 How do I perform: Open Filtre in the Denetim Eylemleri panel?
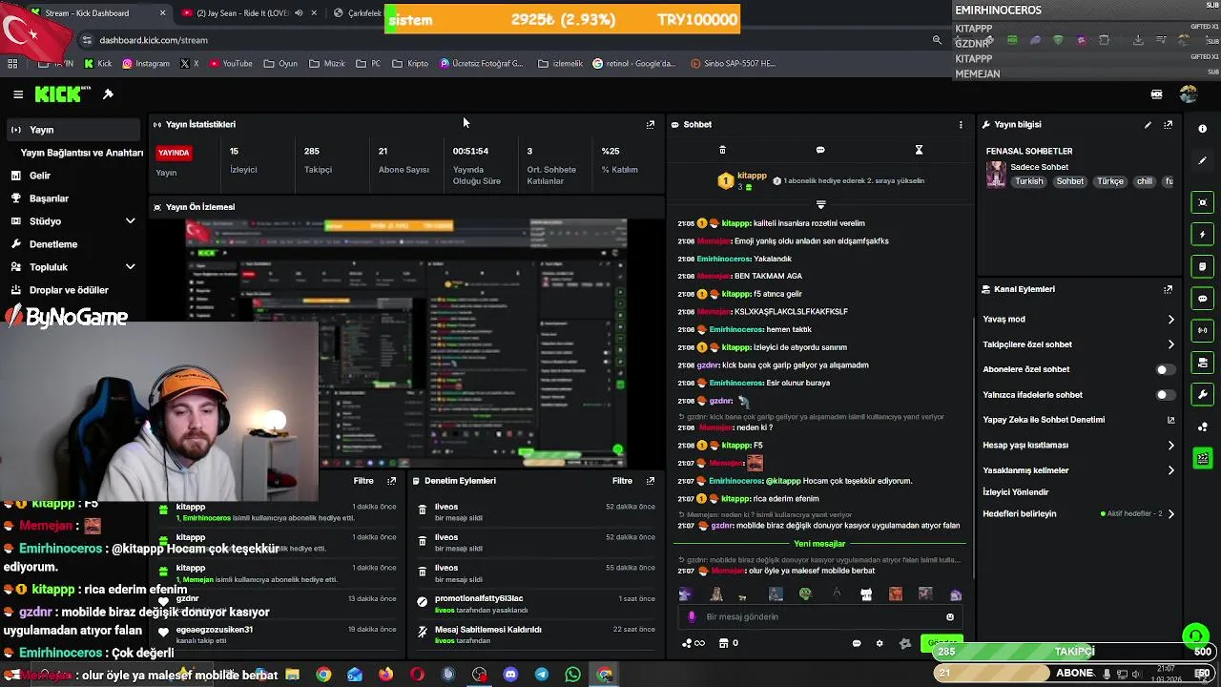coord(622,481)
